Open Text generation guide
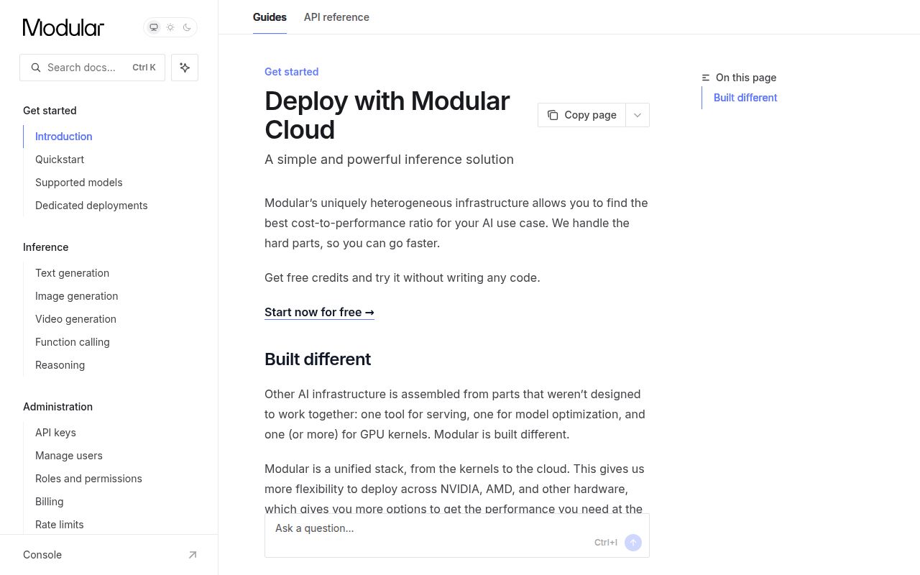The width and height of the screenshot is (920, 575). (72, 273)
